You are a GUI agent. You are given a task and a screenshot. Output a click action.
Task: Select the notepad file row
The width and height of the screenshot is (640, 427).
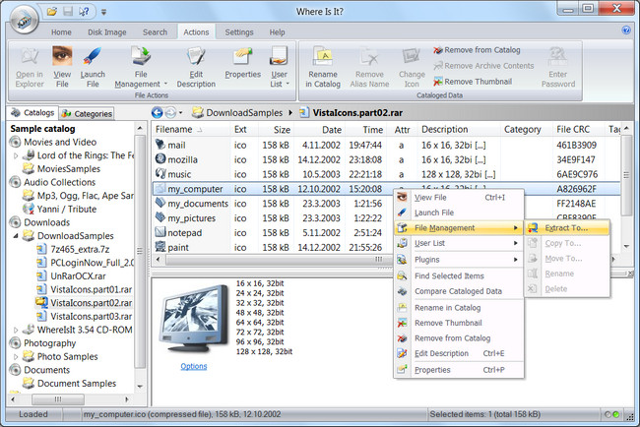pyautogui.click(x=272, y=233)
